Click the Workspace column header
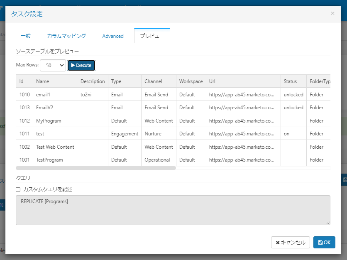The width and height of the screenshot is (347, 260). click(x=191, y=81)
